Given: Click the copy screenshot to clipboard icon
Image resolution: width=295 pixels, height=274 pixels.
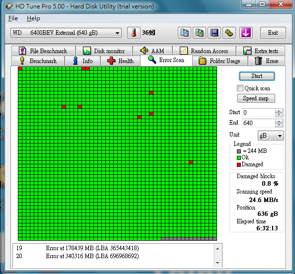Looking at the screenshot, I should pos(199,33).
